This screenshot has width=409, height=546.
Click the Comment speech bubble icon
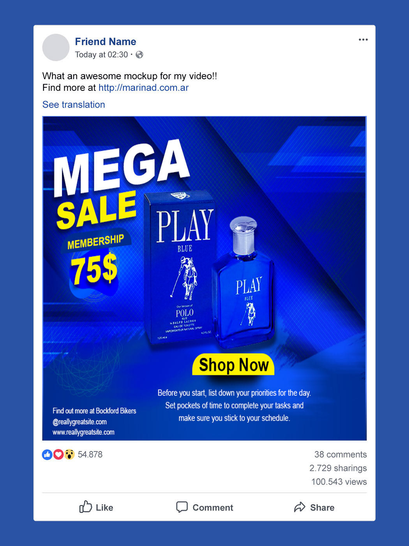[x=182, y=507]
